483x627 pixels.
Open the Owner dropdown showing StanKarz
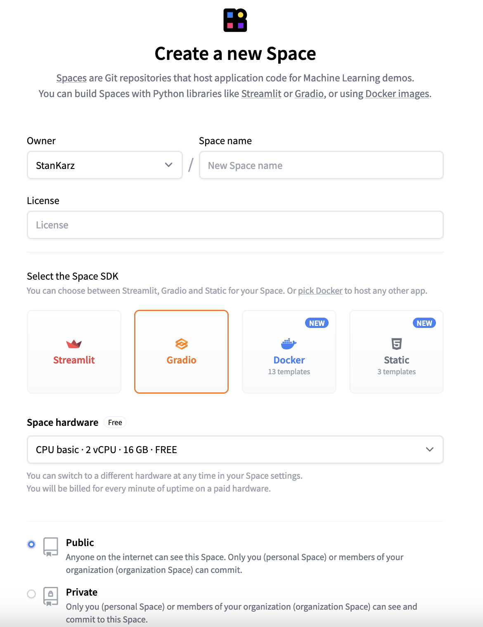click(x=105, y=165)
